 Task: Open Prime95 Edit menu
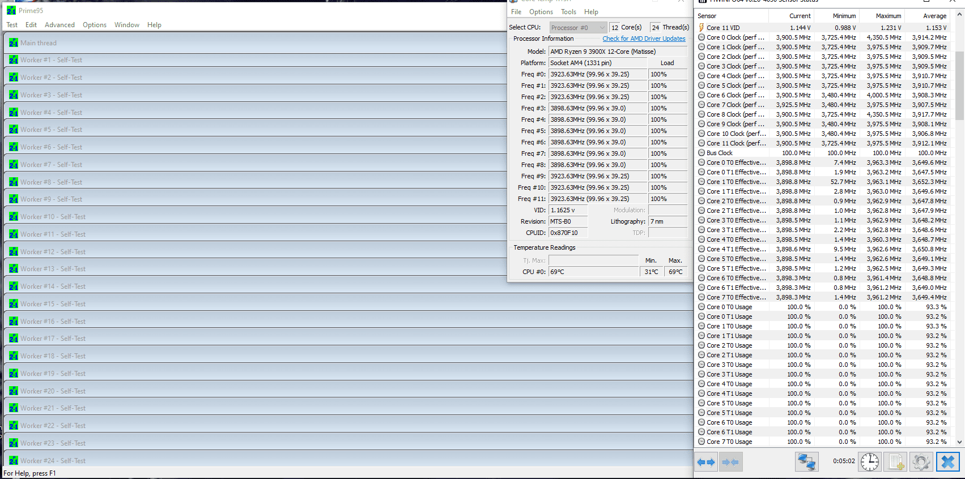pyautogui.click(x=31, y=25)
